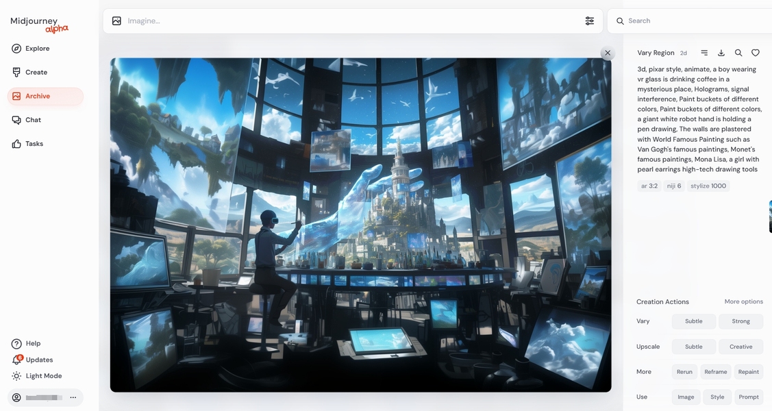Image resolution: width=772 pixels, height=411 pixels.
Task: Select the Archive sidebar item
Action: pos(45,96)
